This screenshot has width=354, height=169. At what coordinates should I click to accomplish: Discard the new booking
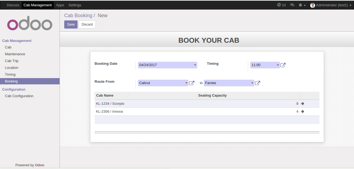[x=87, y=24]
